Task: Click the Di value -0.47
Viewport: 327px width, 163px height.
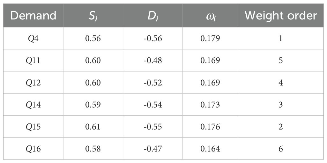Action: point(153,149)
